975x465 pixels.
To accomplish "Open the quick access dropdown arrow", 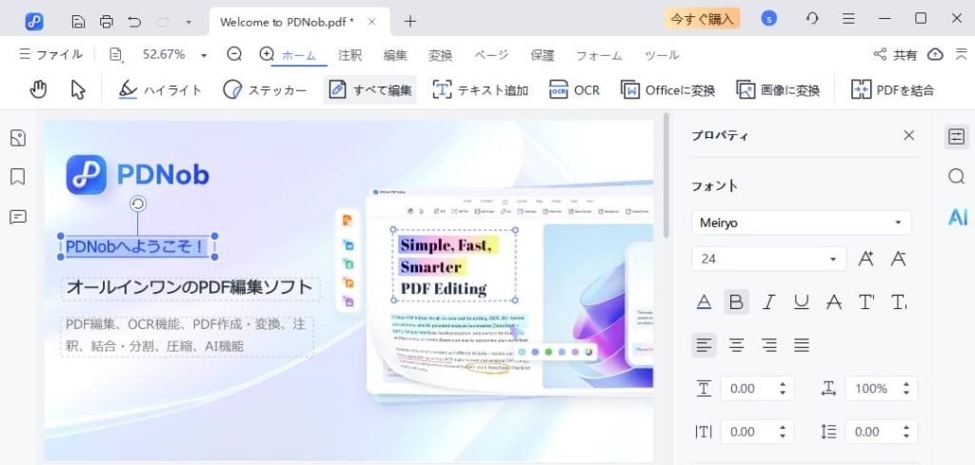I will 189,22.
